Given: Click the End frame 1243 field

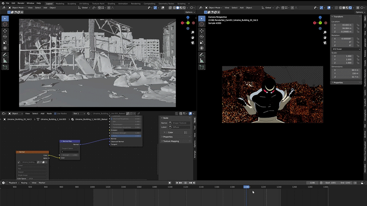Looking at the screenshot, I should 346,183.
